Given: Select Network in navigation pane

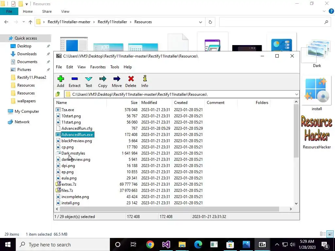Looking at the screenshot, I should coord(22,122).
